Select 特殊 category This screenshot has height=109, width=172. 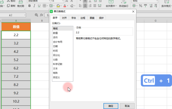[x=62, y=73]
